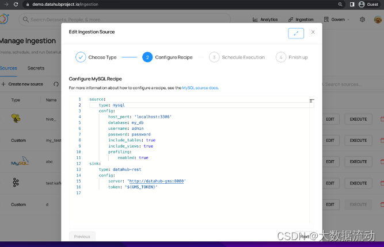This screenshot has width=384, height=247.
Task: Click the Name column header
Action: pyautogui.click(x=51, y=100)
